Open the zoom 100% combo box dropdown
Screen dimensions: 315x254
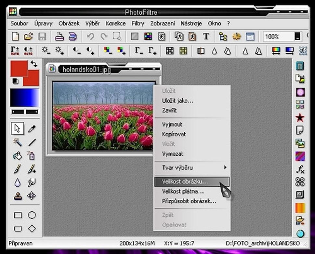(x=297, y=36)
